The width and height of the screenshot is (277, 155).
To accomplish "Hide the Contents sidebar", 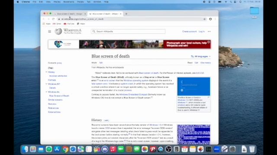I will click(x=59, y=63).
